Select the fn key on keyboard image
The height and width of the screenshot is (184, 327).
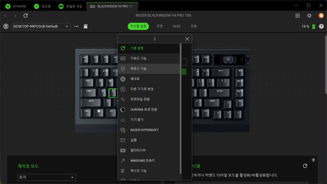[x=196, y=113]
